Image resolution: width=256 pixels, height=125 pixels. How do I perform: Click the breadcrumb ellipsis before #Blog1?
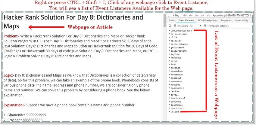(x=169, y=16)
